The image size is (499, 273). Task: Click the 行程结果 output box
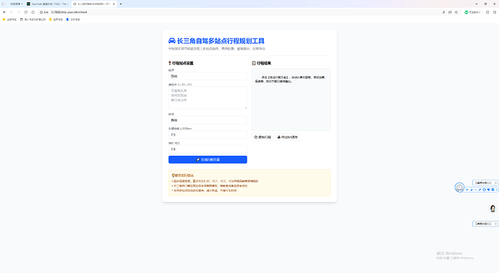291,99
